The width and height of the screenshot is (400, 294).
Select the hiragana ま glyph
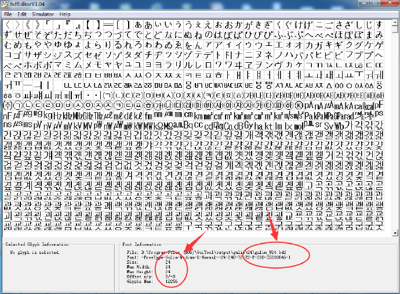[x=369, y=35]
